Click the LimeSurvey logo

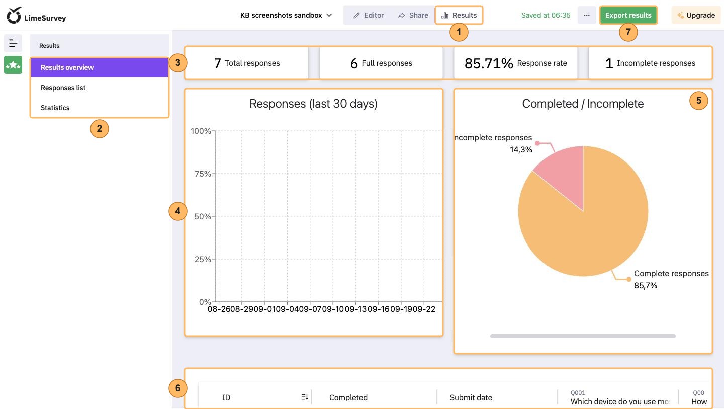coord(36,16)
